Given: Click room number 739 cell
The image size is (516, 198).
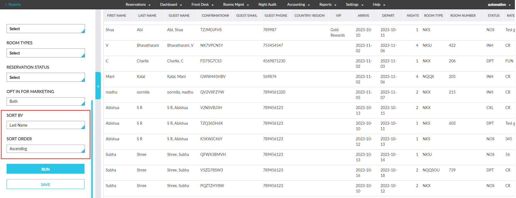Looking at the screenshot, I should [x=452, y=170].
